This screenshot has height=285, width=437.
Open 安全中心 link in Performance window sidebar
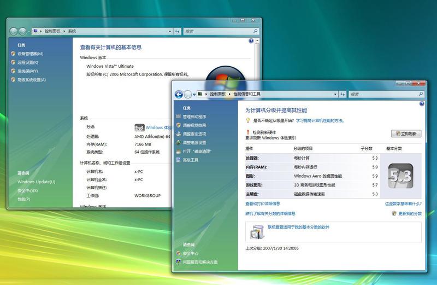pos(191,253)
